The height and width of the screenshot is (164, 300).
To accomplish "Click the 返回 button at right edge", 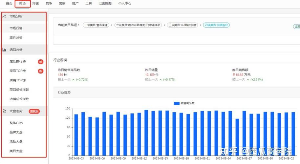I will (x=297, y=27).
